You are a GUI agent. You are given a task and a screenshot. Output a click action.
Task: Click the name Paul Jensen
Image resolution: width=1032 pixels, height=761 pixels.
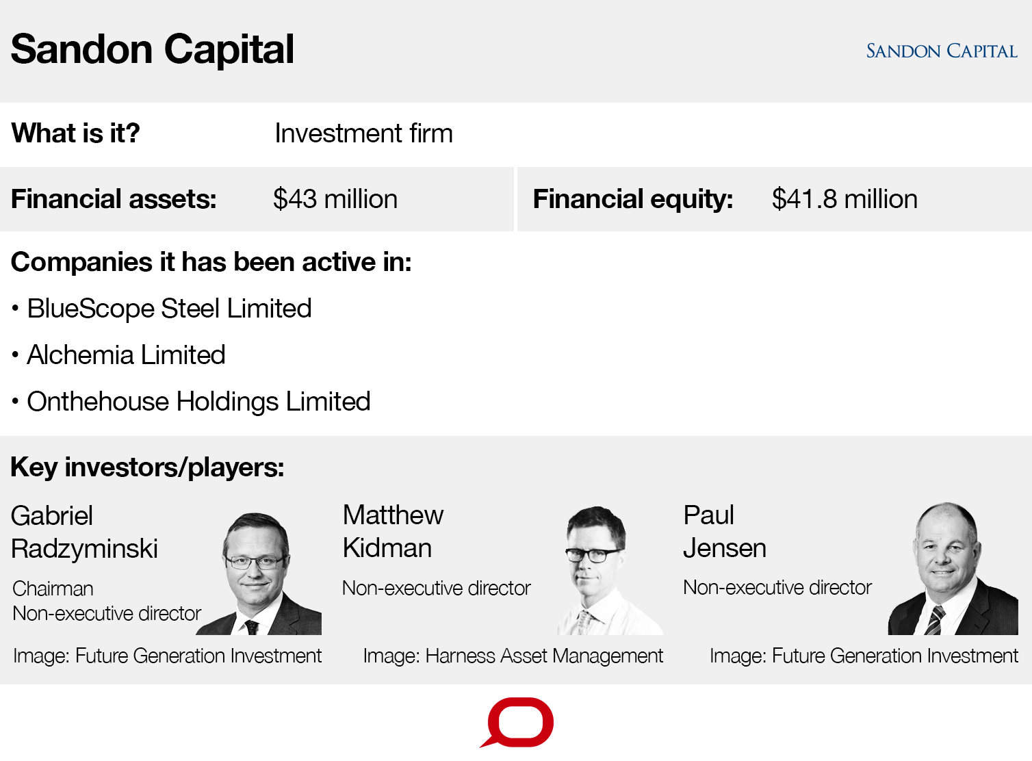[724, 532]
